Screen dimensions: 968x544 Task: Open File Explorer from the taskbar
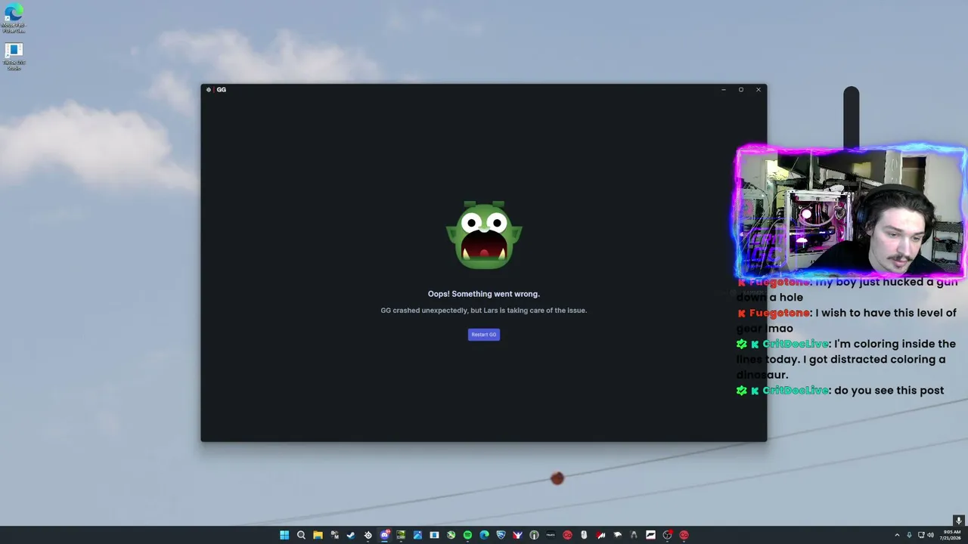tap(318, 535)
